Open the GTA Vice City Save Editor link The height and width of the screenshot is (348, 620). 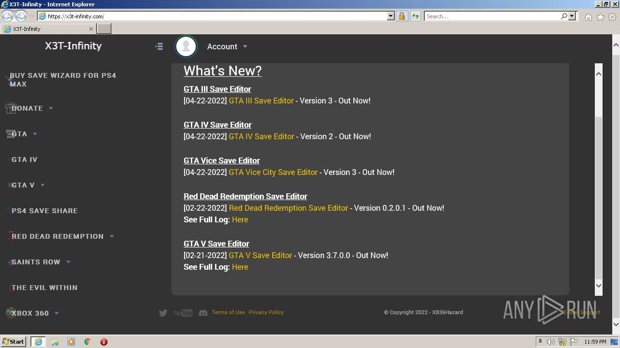point(273,172)
